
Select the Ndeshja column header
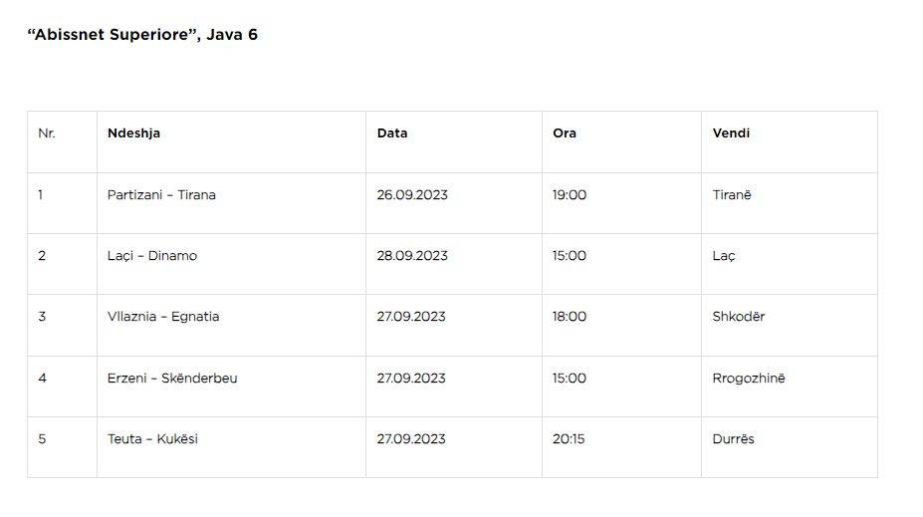coord(231,141)
